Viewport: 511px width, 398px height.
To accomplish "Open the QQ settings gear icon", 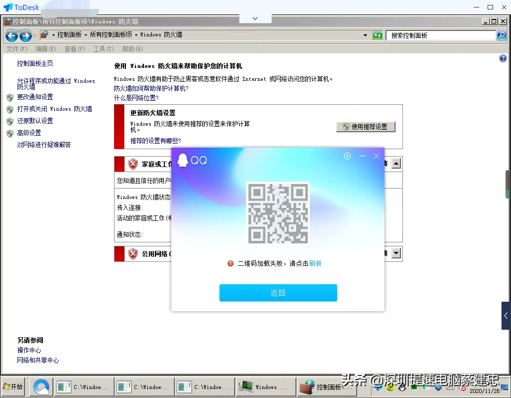I will [x=347, y=156].
